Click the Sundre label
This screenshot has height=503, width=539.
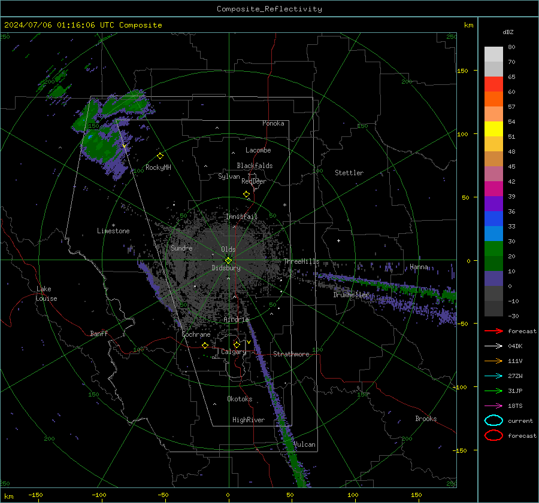click(x=181, y=248)
